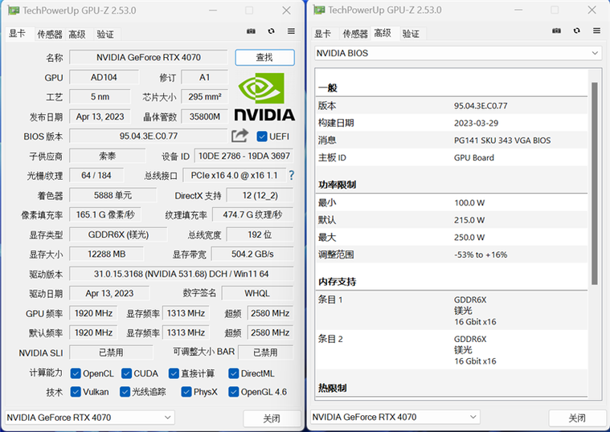Select 传感器 tab in left window

click(49, 35)
